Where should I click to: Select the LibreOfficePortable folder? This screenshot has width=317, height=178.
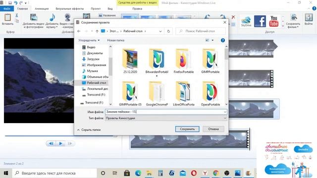184,93
